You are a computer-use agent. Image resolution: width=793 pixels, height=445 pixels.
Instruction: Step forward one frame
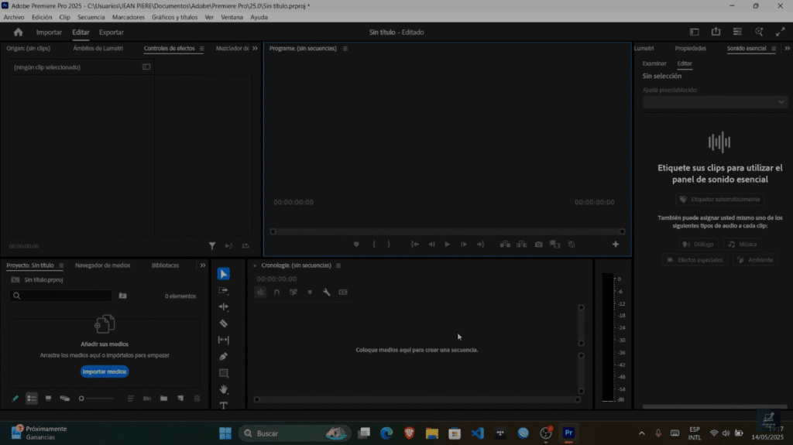[464, 245]
